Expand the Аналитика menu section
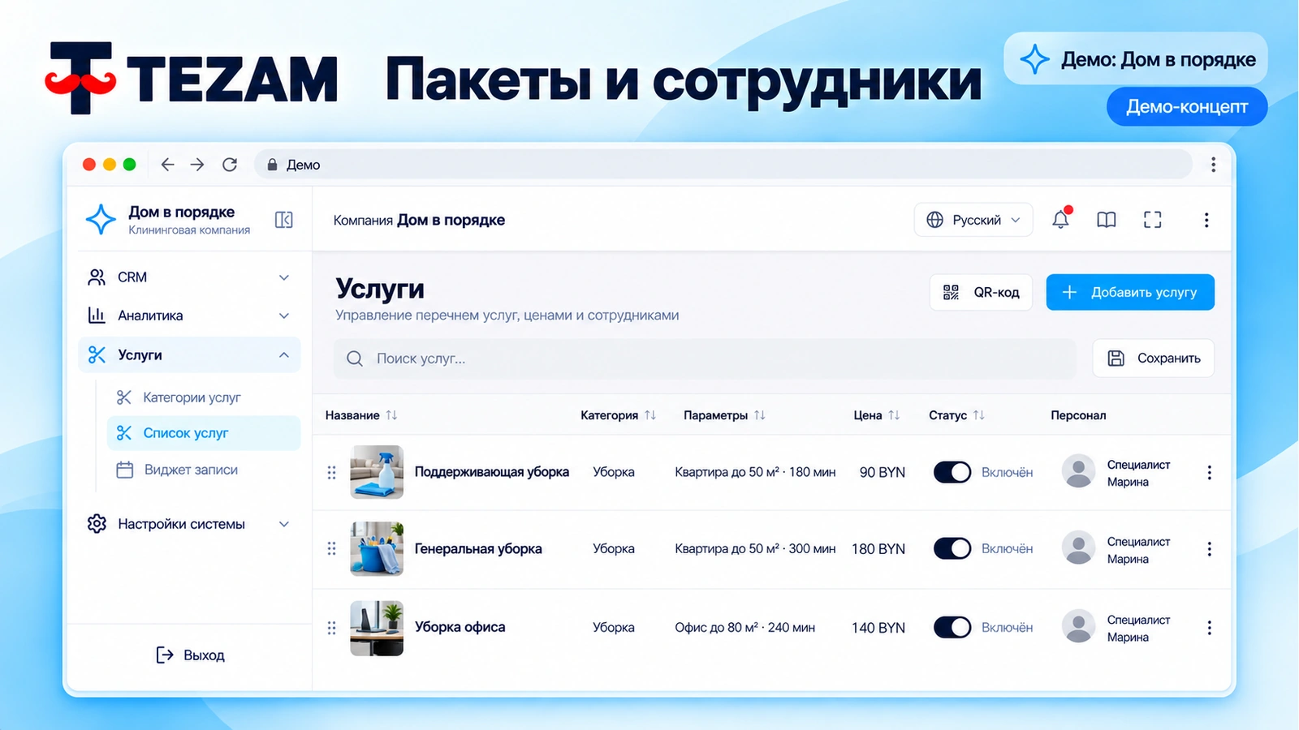Image resolution: width=1299 pixels, height=730 pixels. (189, 316)
